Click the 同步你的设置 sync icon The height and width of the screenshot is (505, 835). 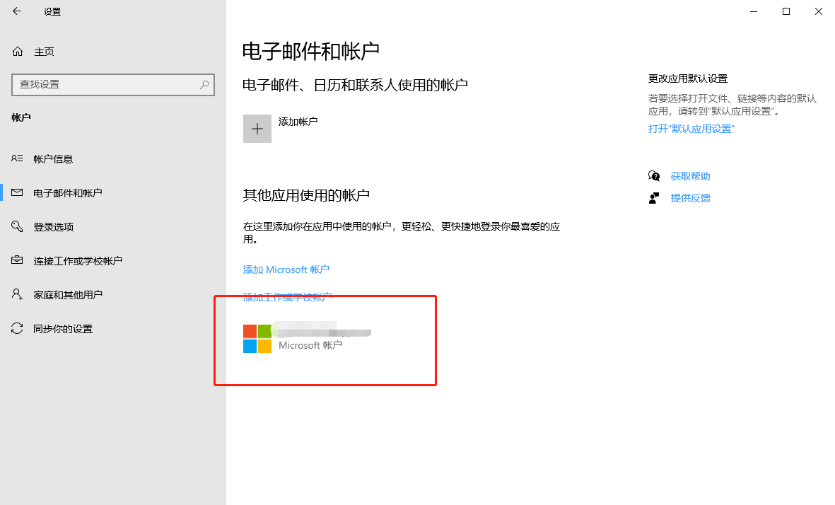coord(15,328)
